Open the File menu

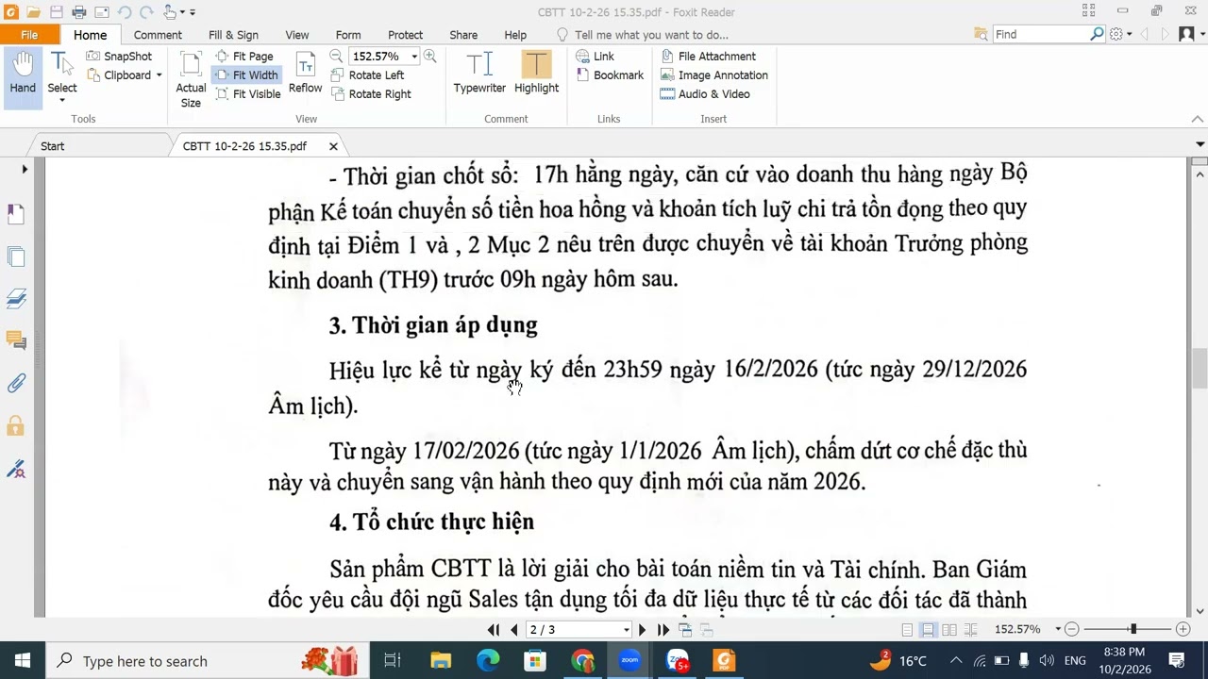[x=29, y=35]
